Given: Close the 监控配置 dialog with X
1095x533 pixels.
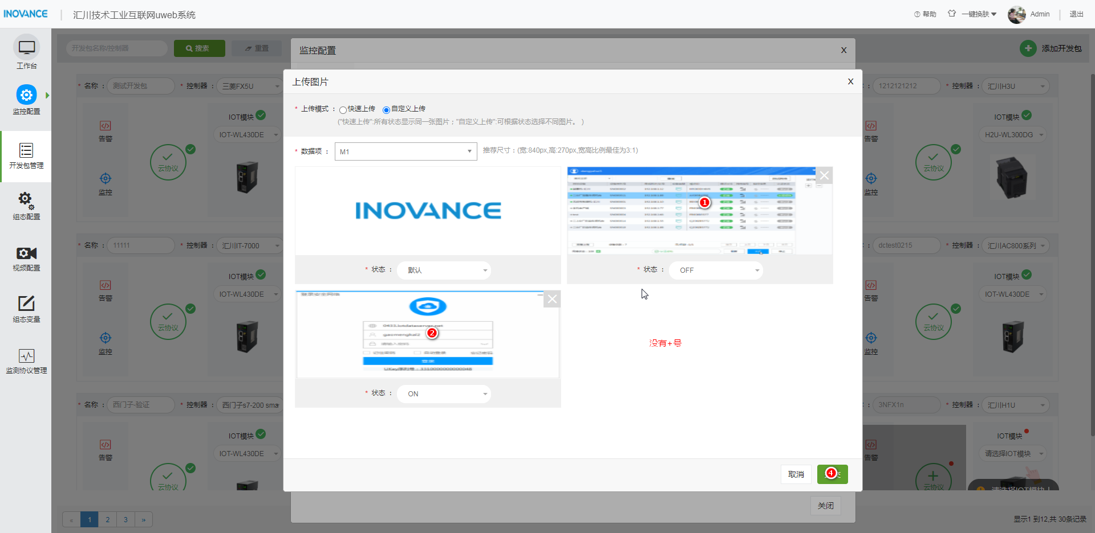Looking at the screenshot, I should [843, 50].
